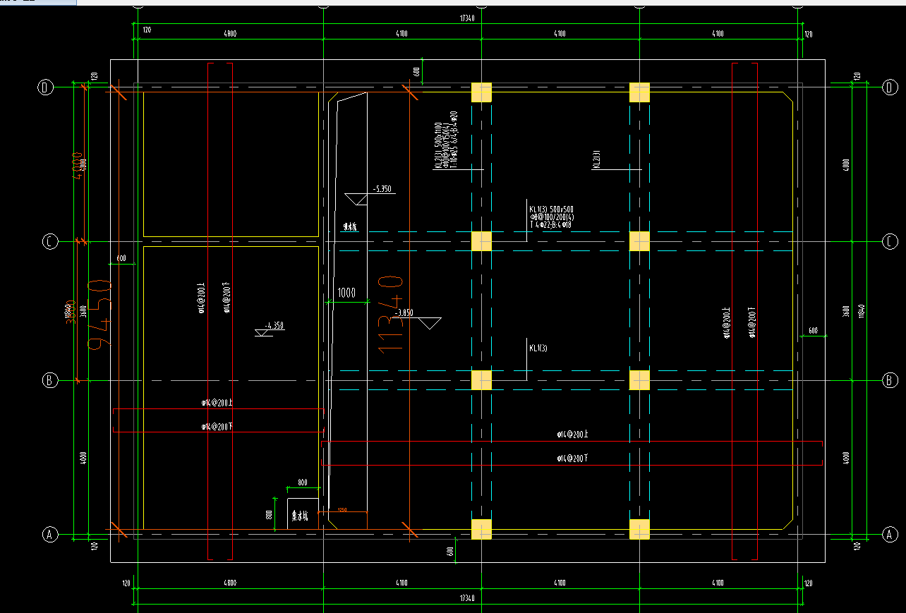The width and height of the screenshot is (906, 613).
Task: Click the yellow column on axis B, left column line
Action: [x=481, y=380]
